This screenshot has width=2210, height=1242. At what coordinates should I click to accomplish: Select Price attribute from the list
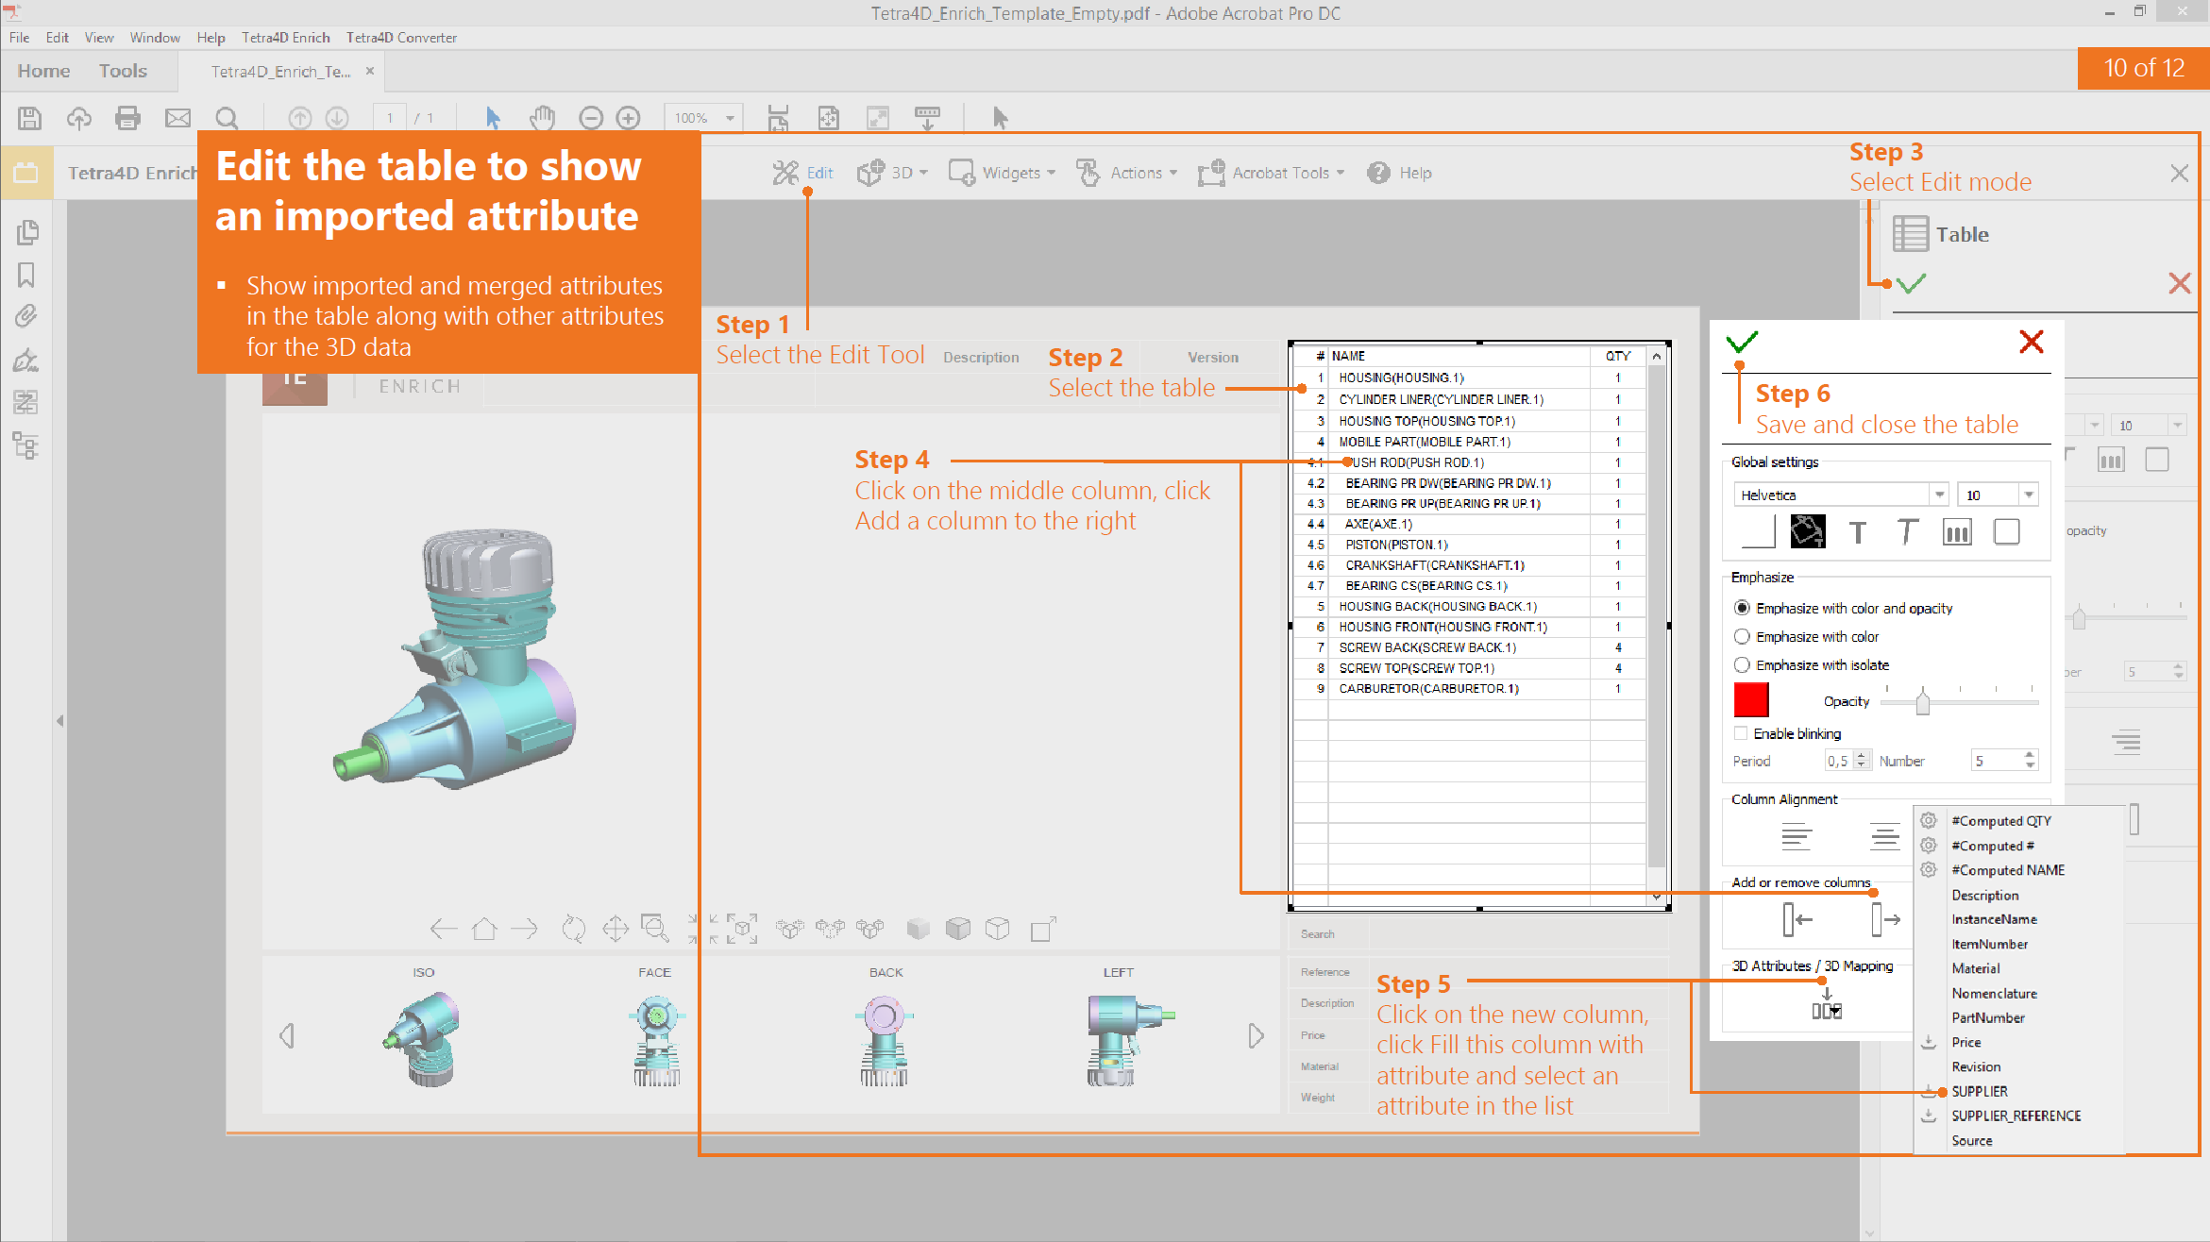point(1966,1042)
